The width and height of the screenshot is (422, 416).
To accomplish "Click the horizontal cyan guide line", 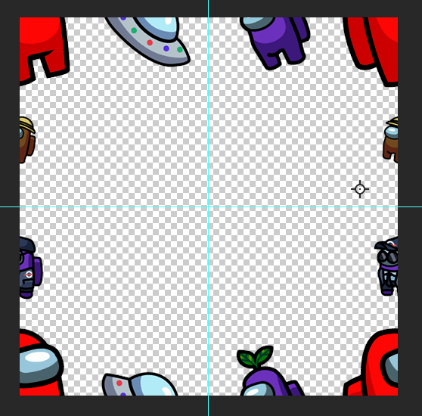I will (x=107, y=206).
